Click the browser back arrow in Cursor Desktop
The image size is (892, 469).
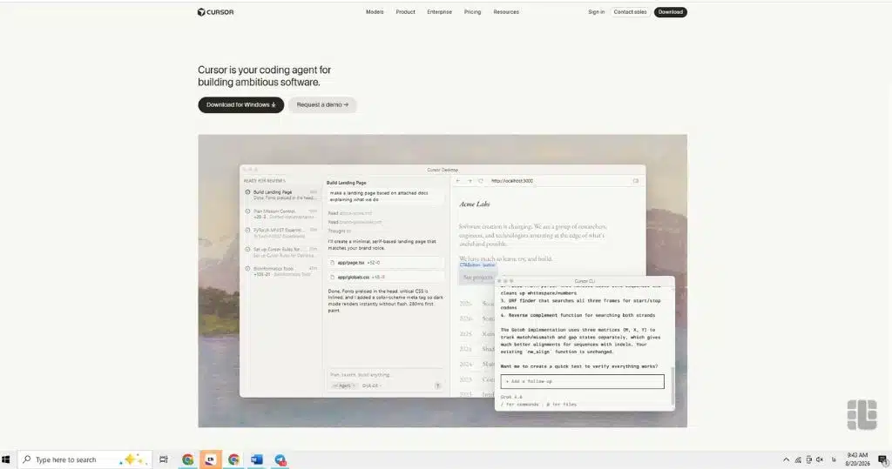click(x=458, y=181)
